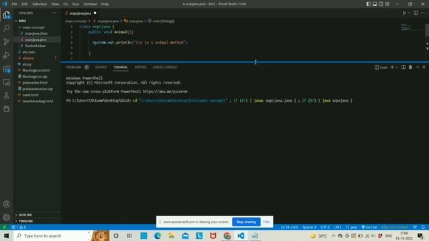Run the Java file with play button

[404, 13]
